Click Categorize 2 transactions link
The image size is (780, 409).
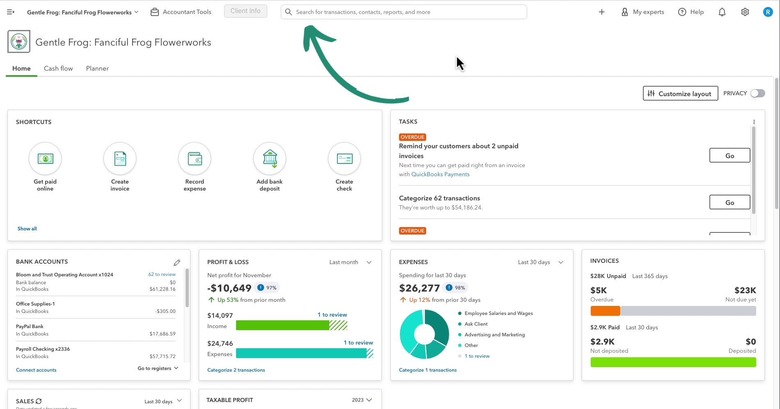(x=236, y=370)
